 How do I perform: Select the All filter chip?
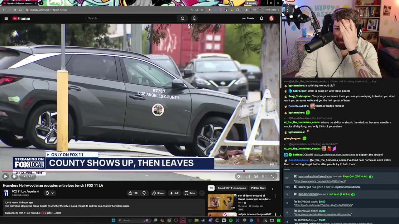(x=211, y=188)
